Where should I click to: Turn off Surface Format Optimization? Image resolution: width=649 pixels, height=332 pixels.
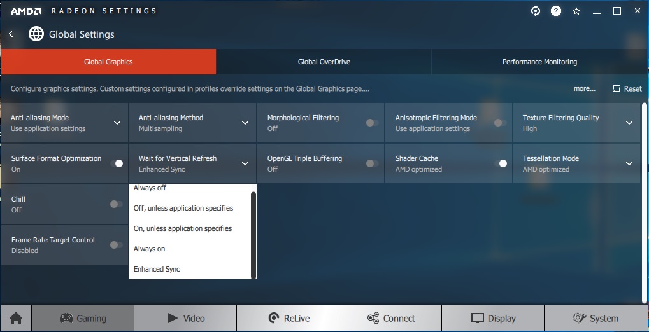point(117,163)
